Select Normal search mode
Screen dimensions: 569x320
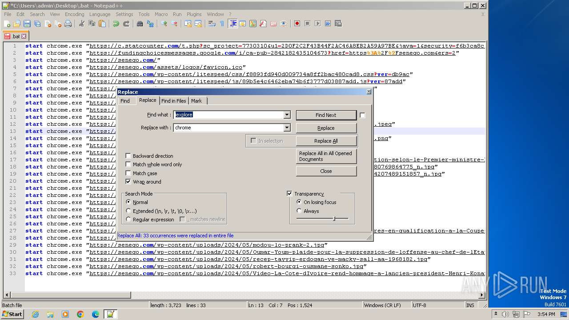pyautogui.click(x=128, y=202)
